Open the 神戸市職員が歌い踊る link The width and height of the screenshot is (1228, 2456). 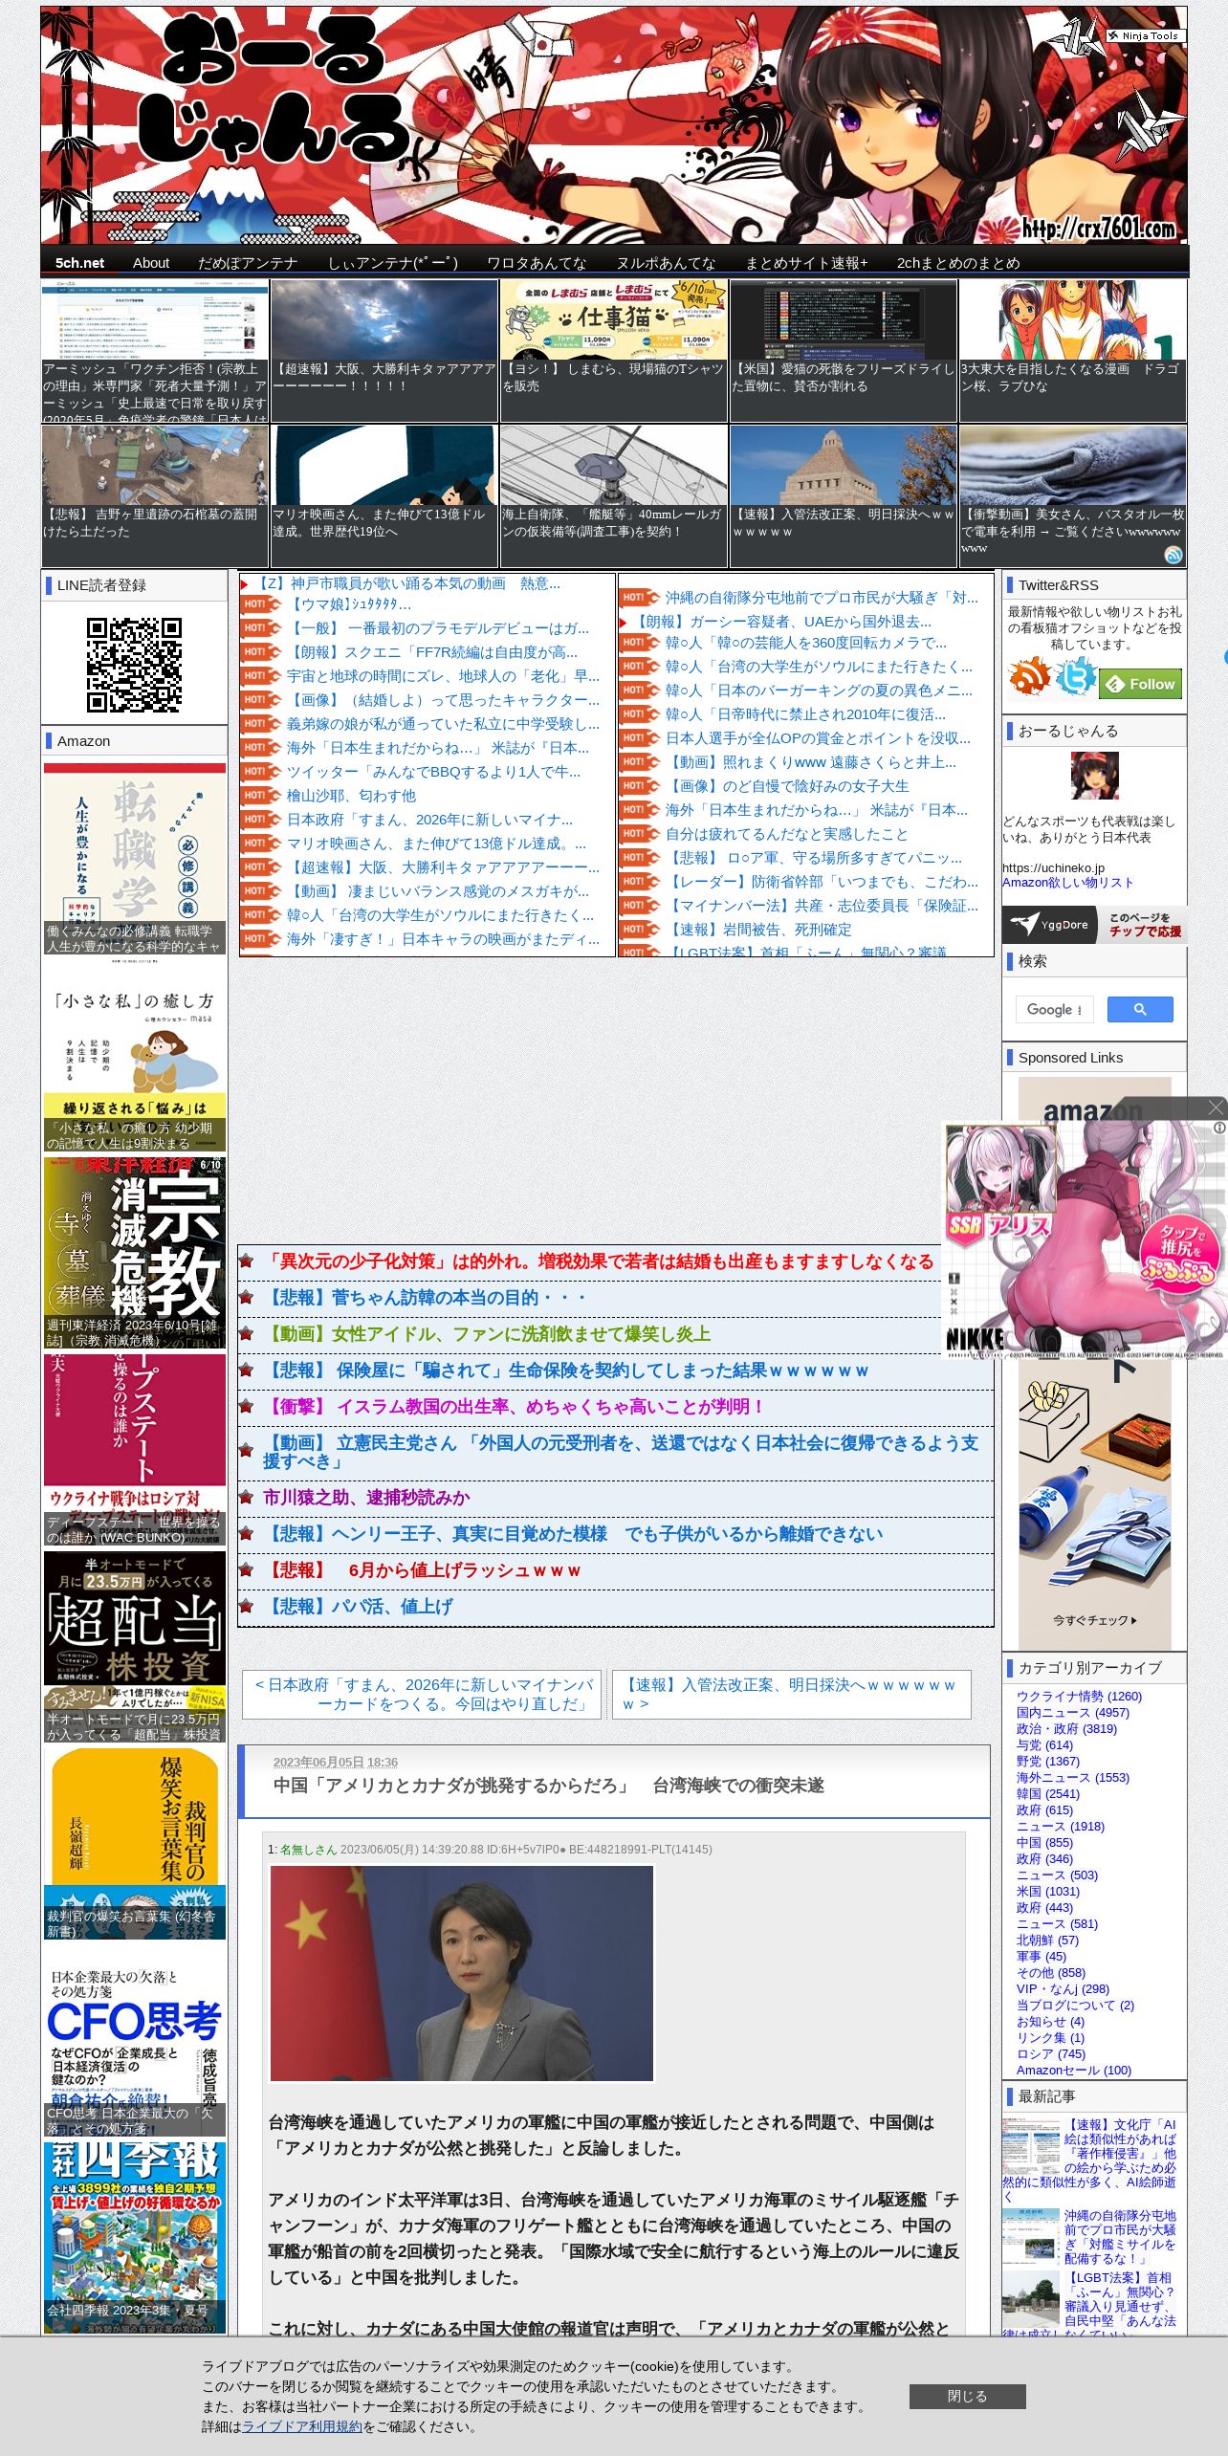point(406,582)
